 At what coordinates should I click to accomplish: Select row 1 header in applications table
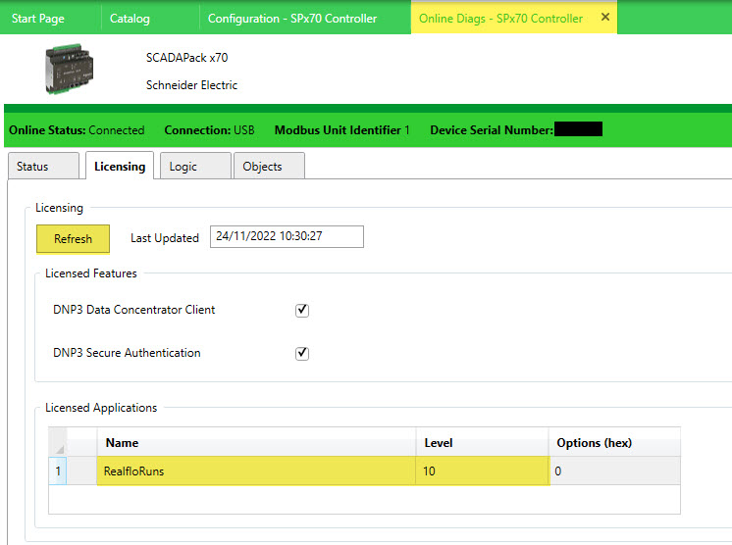58,471
